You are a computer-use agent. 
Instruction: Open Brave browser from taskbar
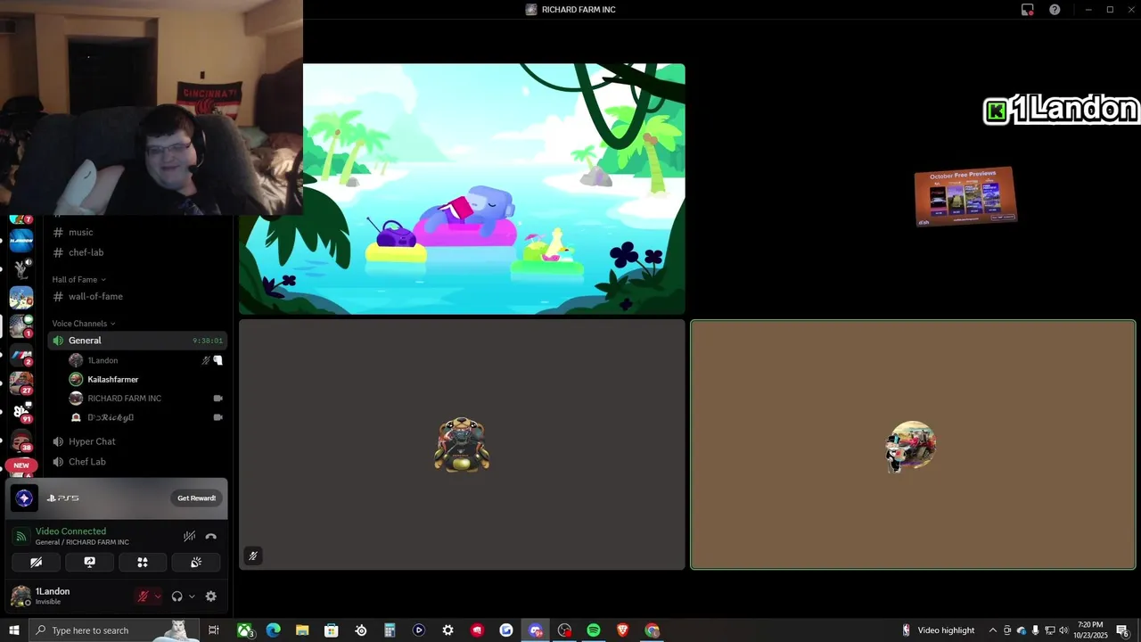622,630
